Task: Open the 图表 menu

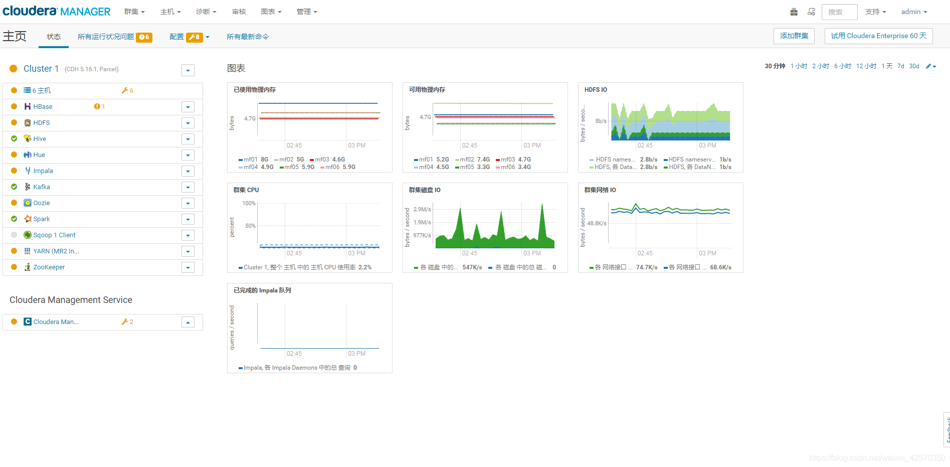Action: (271, 12)
